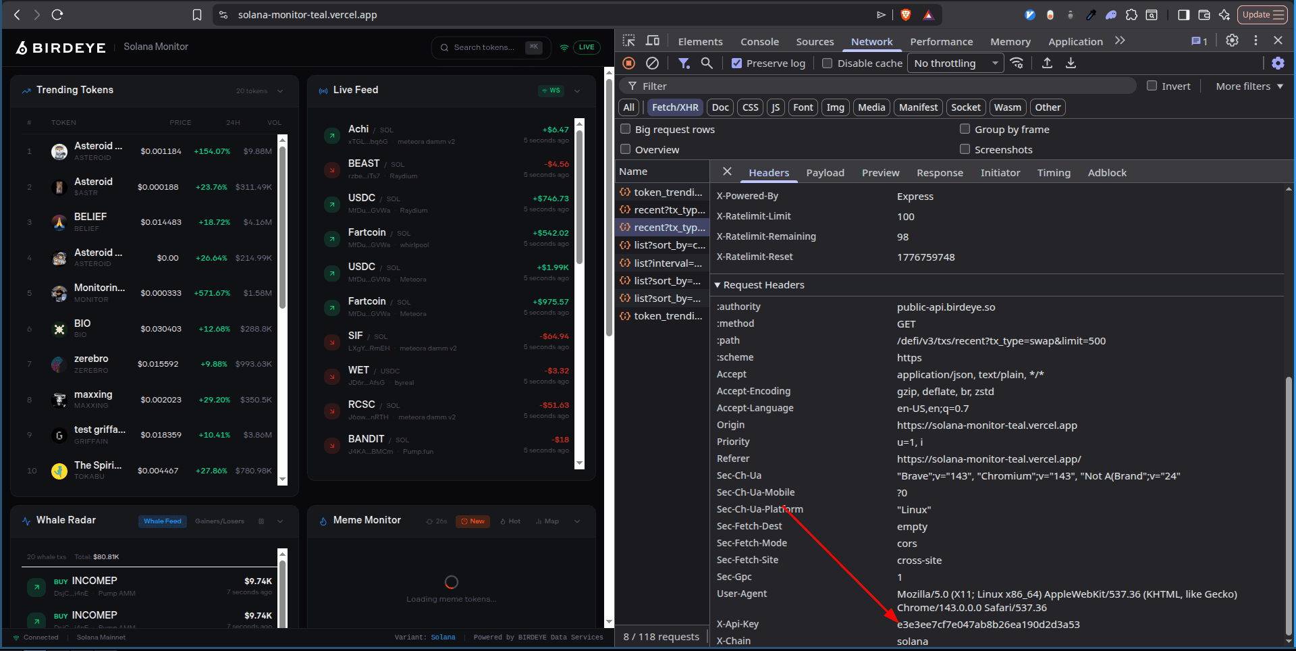Uncheck Preserve log checkbox
1296x651 pixels.
(736, 63)
